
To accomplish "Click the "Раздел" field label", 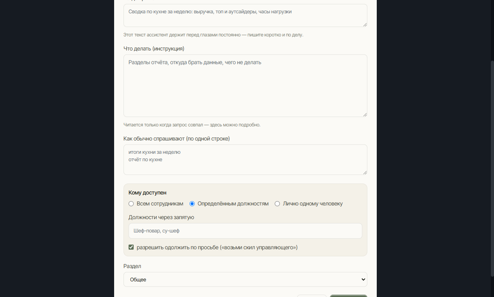I will (x=132, y=266).
